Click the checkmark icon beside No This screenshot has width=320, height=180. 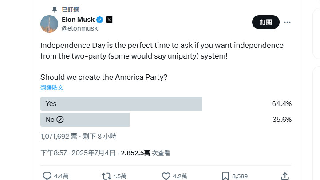(x=60, y=120)
